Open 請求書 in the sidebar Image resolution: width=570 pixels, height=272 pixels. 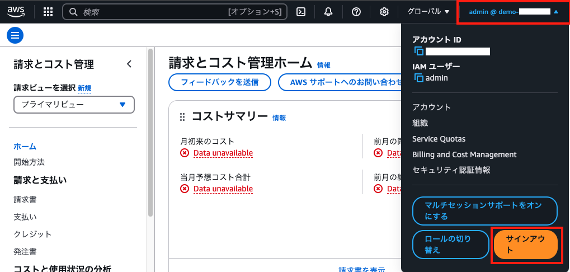click(x=25, y=200)
